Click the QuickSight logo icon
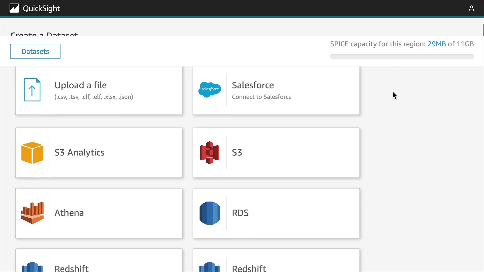The width and height of the screenshot is (484, 272). 14,8
